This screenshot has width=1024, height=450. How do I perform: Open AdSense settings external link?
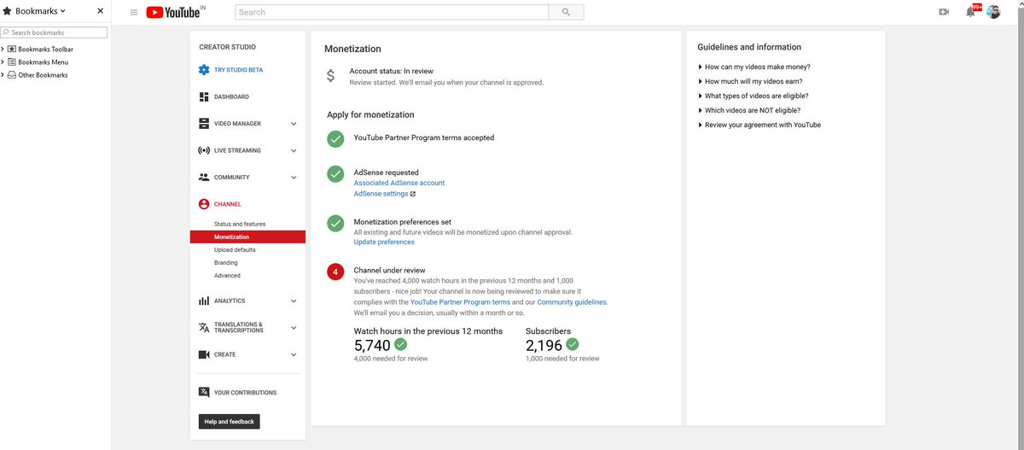pyautogui.click(x=385, y=194)
